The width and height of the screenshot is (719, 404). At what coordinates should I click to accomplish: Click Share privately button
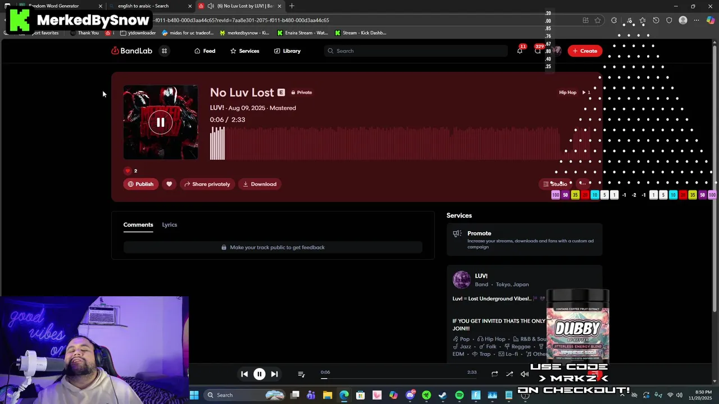click(x=207, y=184)
